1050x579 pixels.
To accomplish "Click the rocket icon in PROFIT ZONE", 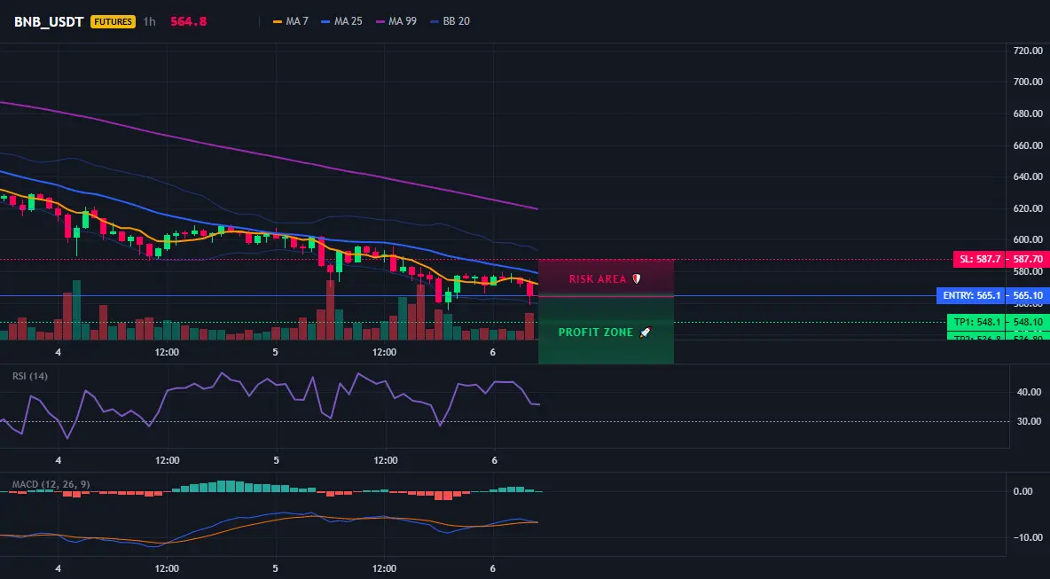I will [645, 332].
